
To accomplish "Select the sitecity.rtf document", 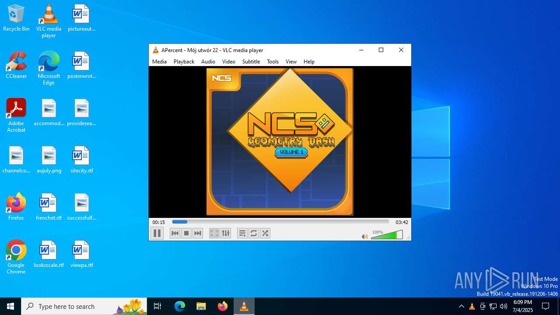I will coord(81,160).
